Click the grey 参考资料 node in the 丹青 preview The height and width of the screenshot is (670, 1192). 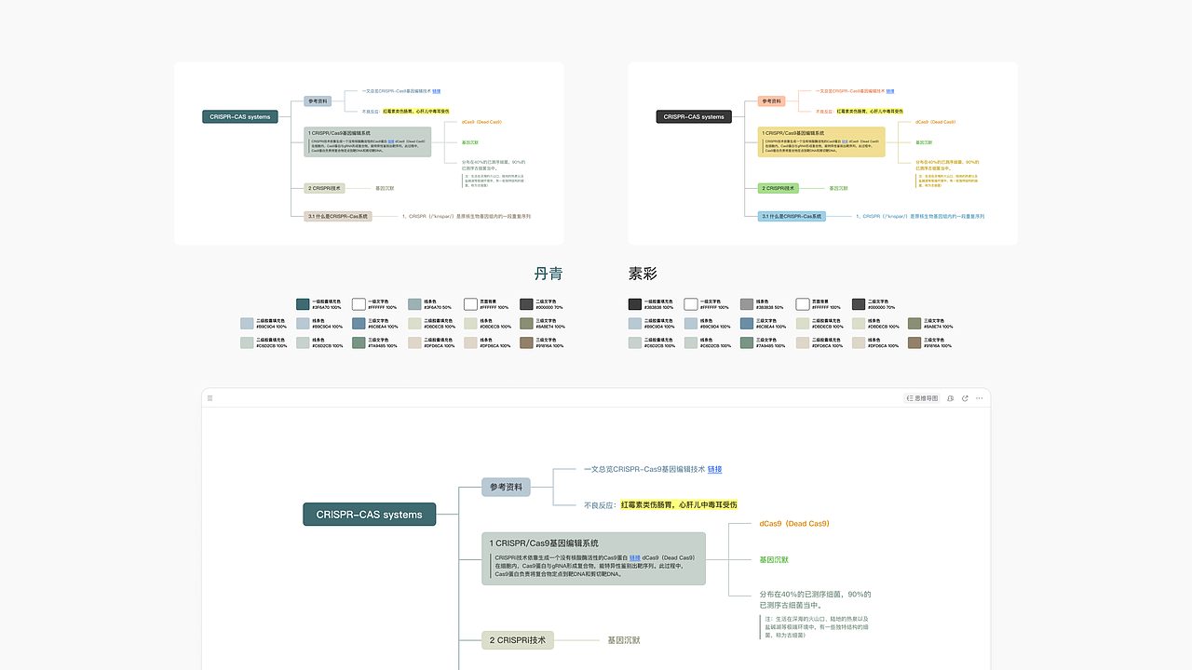click(x=318, y=101)
